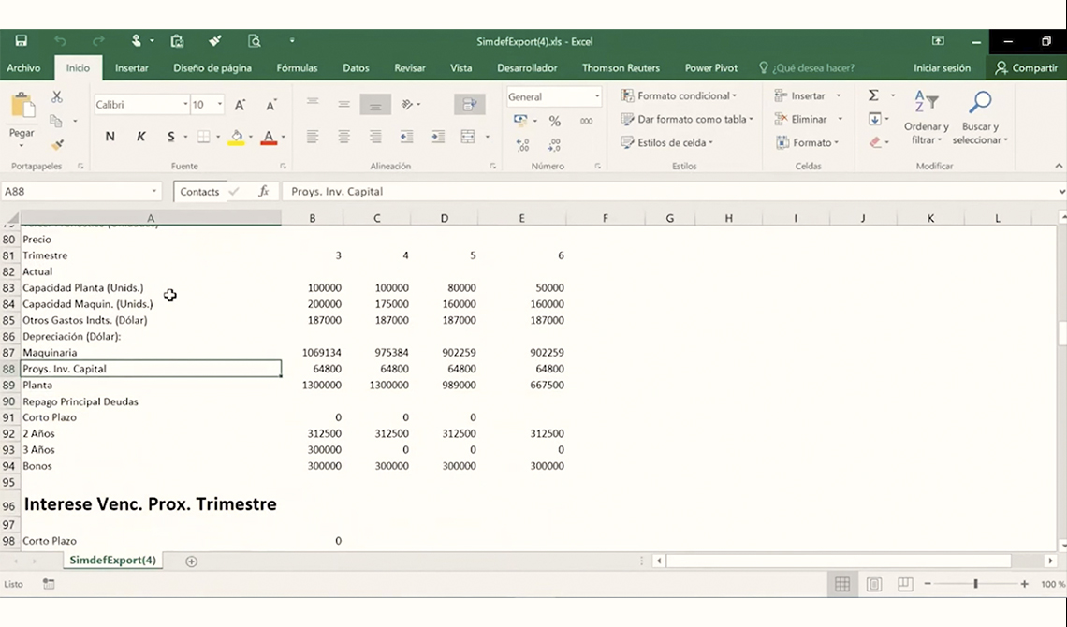Activate the Format Painter brush
This screenshot has height=627, width=1067.
[x=57, y=144]
